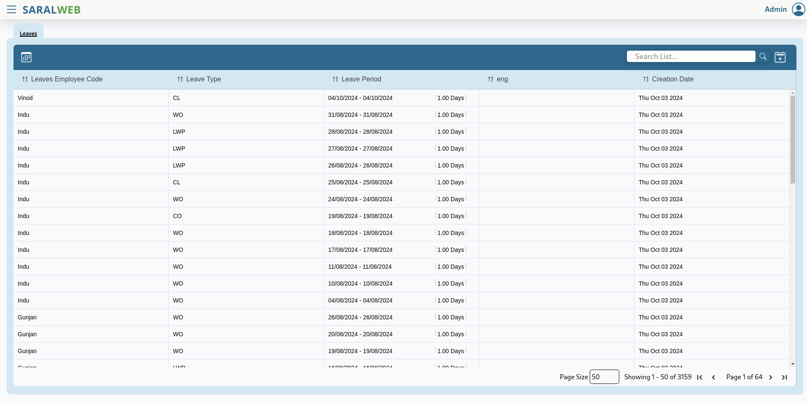Jump to last page of results

pyautogui.click(x=784, y=377)
